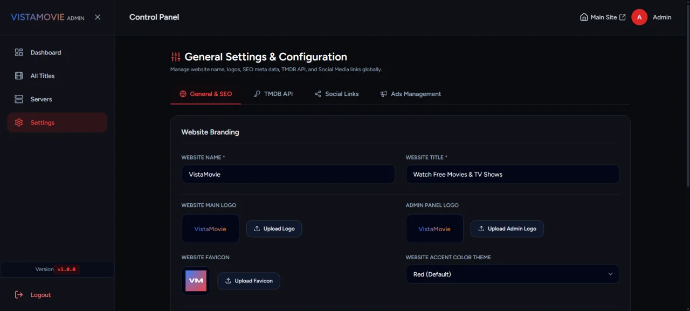Click the Website Title input field
Viewport: 690px width, 311px height.
point(513,174)
